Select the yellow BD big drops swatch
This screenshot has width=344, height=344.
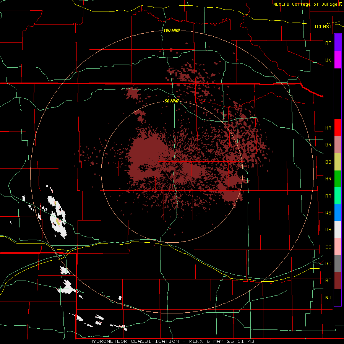[x=338, y=162]
